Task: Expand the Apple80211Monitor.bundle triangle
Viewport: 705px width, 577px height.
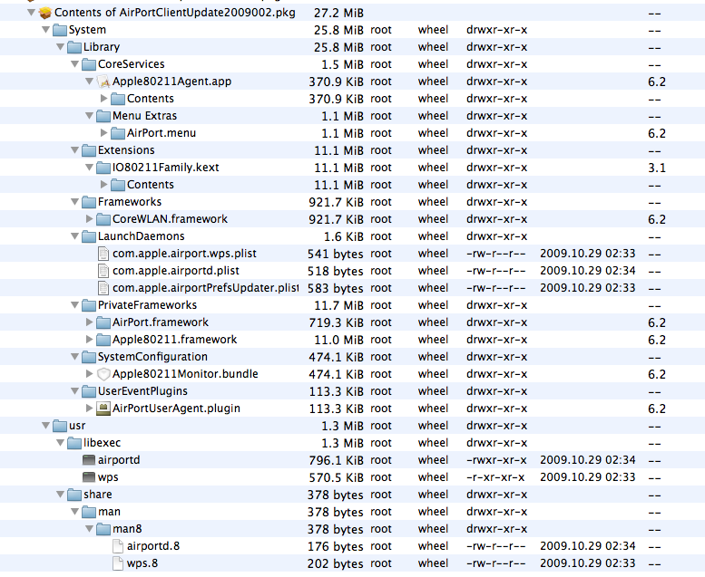Action: coord(90,373)
